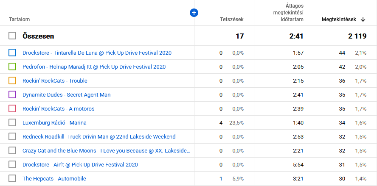Select the Luxemburg Rádió Marina checkbox

12,122
